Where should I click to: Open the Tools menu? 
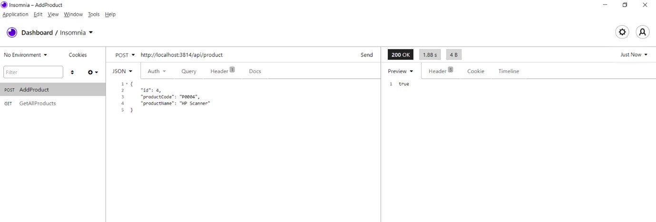(x=94, y=14)
